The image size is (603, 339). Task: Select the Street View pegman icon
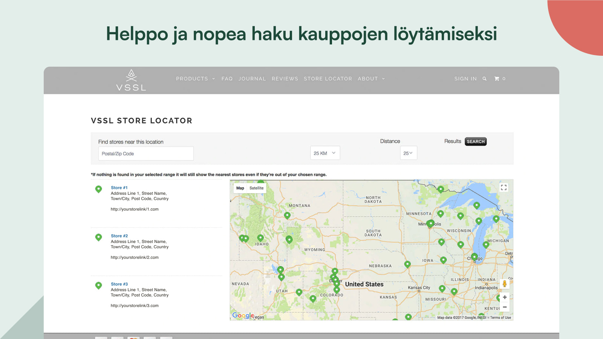505,284
